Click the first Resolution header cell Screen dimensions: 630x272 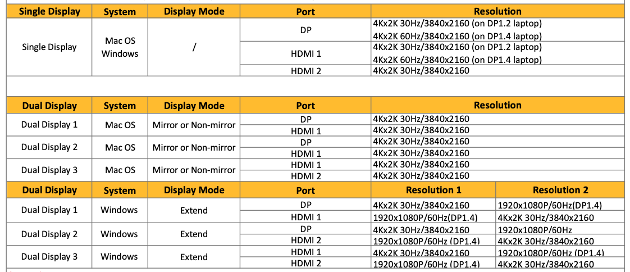(497, 11)
